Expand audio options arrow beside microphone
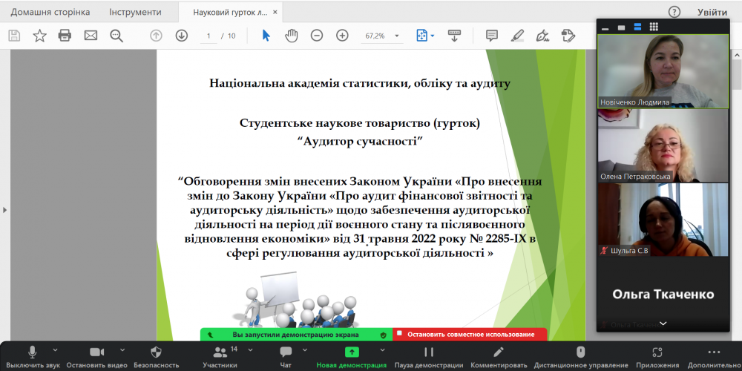742x371 pixels. [54, 349]
